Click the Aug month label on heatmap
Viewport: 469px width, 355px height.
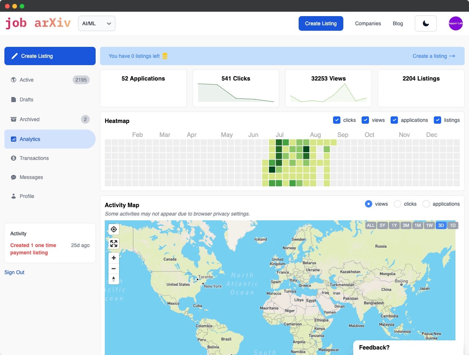(x=315, y=135)
